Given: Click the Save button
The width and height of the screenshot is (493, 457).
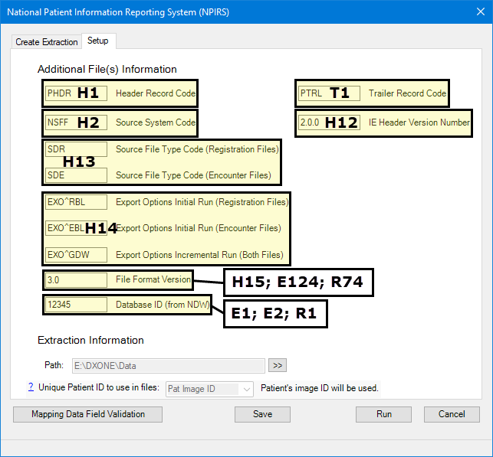Looking at the screenshot, I should pyautogui.click(x=262, y=414).
